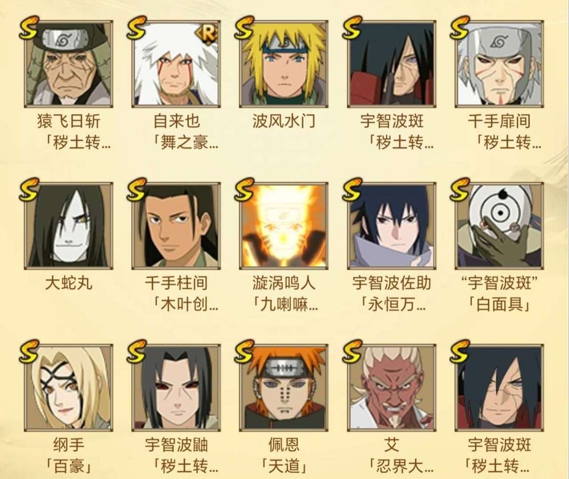Choose the 艾 raikage portrait
This screenshot has height=479, width=569.
pos(391,387)
